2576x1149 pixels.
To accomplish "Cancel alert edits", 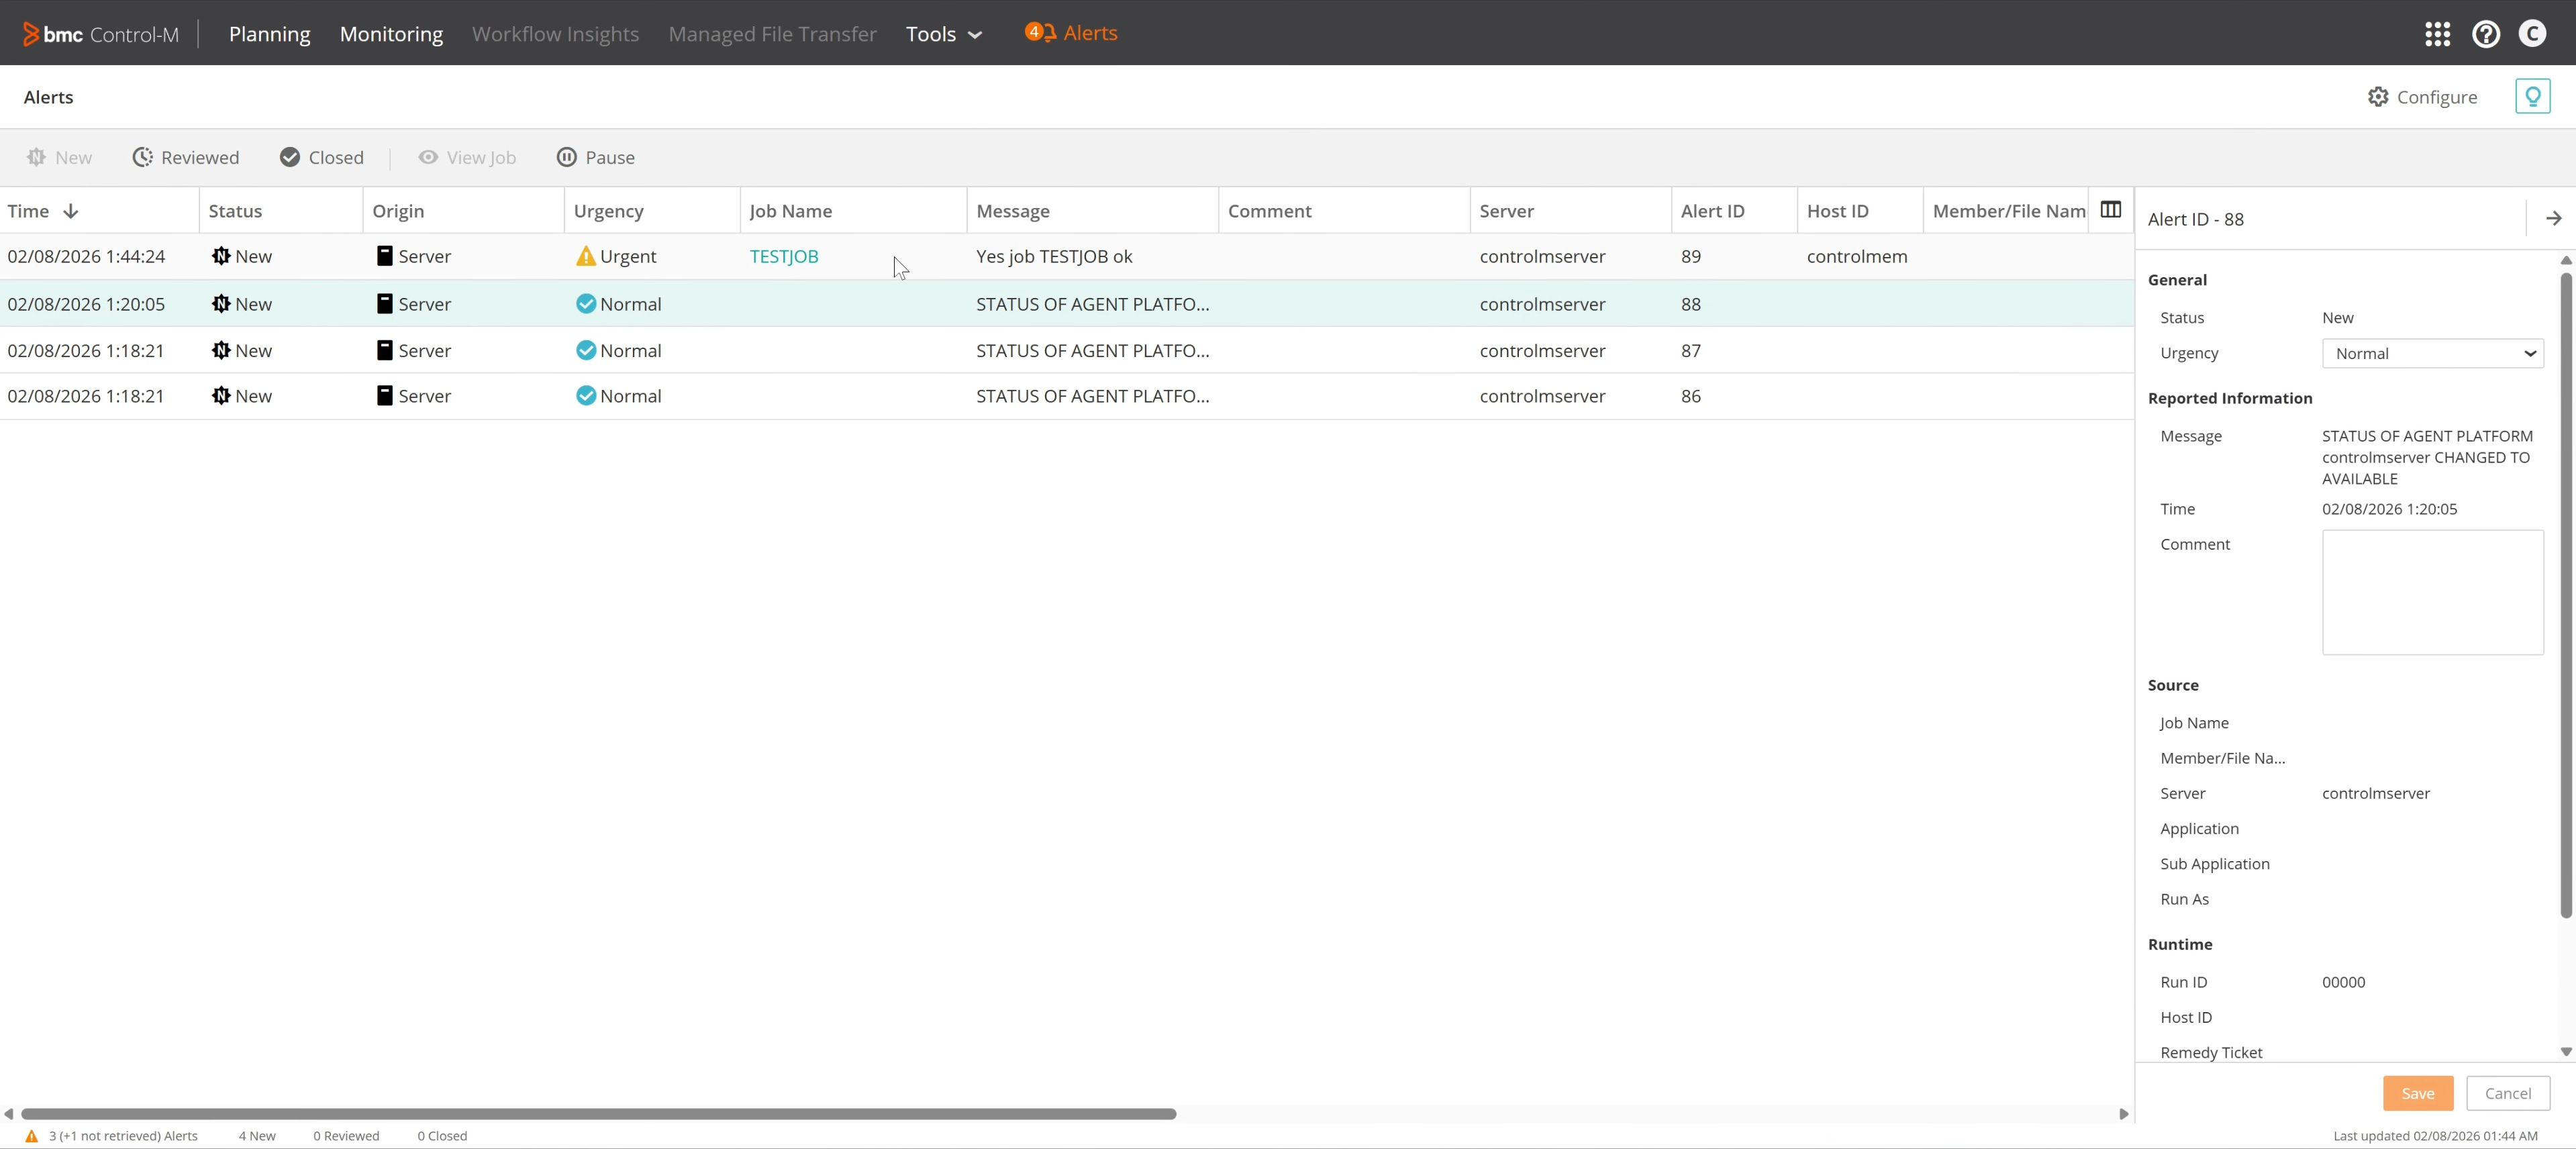I will click(x=2507, y=1094).
